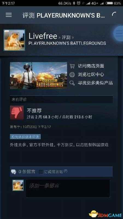Click the magnifier find similar products icon
The width and height of the screenshot is (123, 219).
(72, 83)
